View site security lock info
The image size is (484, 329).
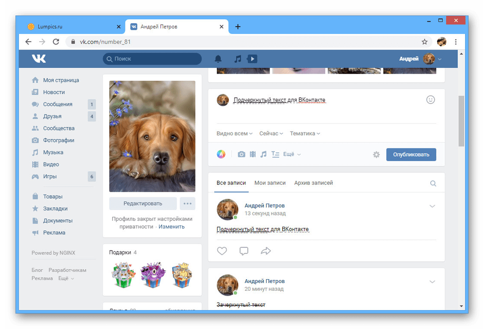[x=73, y=42]
